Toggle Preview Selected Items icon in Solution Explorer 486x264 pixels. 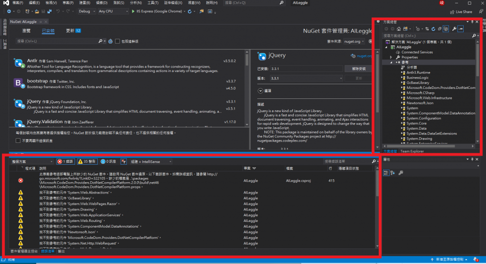460,29
